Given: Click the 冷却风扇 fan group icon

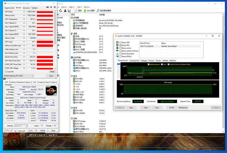Looking at the screenshot, I should pyautogui.click(x=72, y=57).
